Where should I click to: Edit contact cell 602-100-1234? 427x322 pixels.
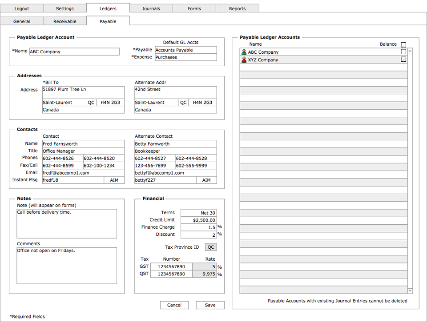pyautogui.click(x=104, y=166)
